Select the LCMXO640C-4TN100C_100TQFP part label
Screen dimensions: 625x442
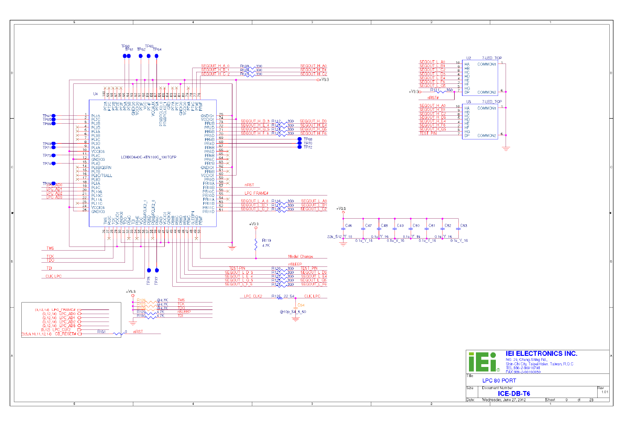pos(149,157)
